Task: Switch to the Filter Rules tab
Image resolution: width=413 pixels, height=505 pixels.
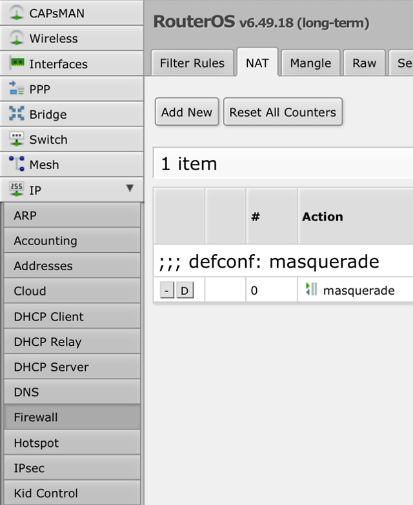Action: [192, 63]
